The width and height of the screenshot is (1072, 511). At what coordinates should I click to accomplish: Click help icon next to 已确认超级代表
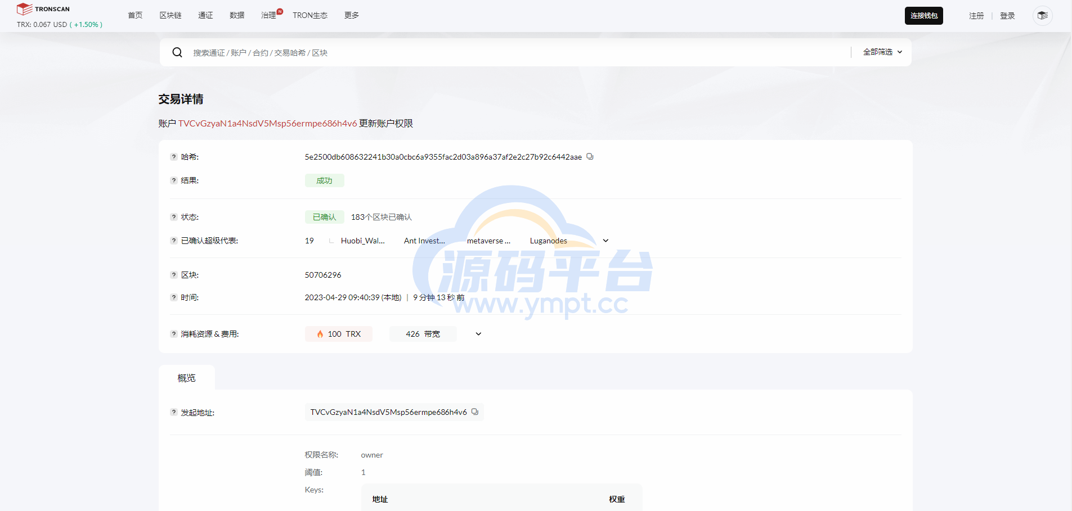pos(174,241)
